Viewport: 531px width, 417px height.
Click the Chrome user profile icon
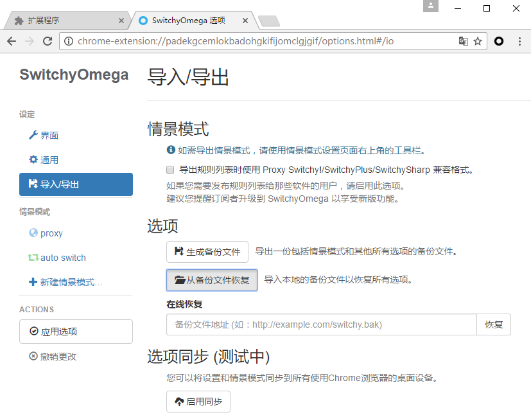431,6
